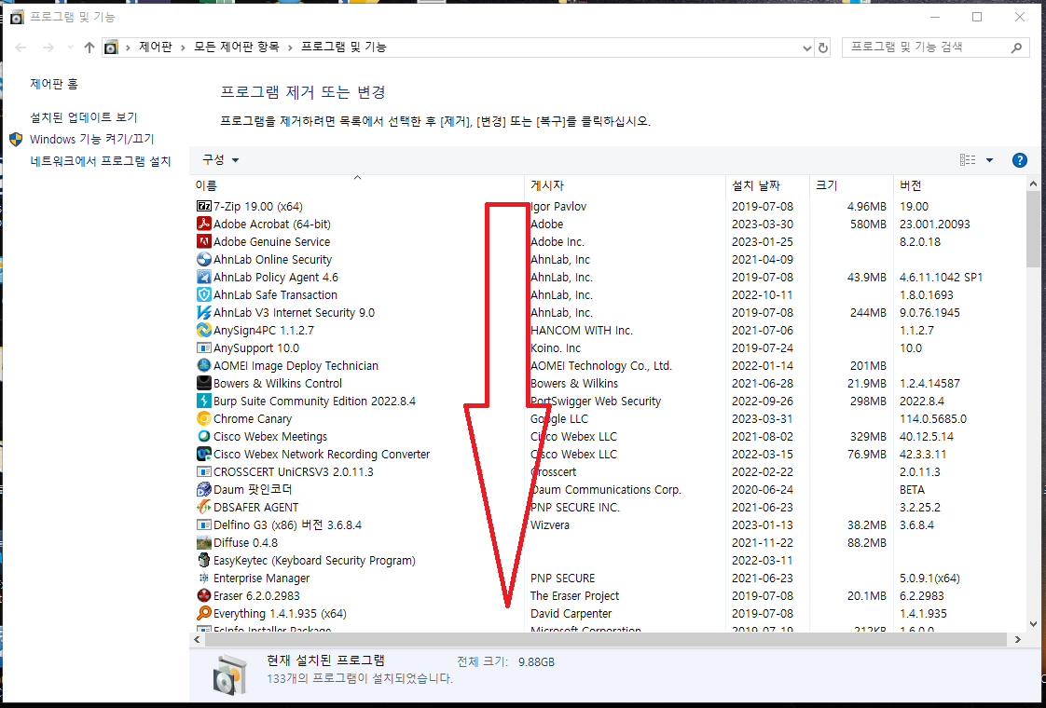Click the version value 4.6.11.1042 SP1

pos(942,278)
